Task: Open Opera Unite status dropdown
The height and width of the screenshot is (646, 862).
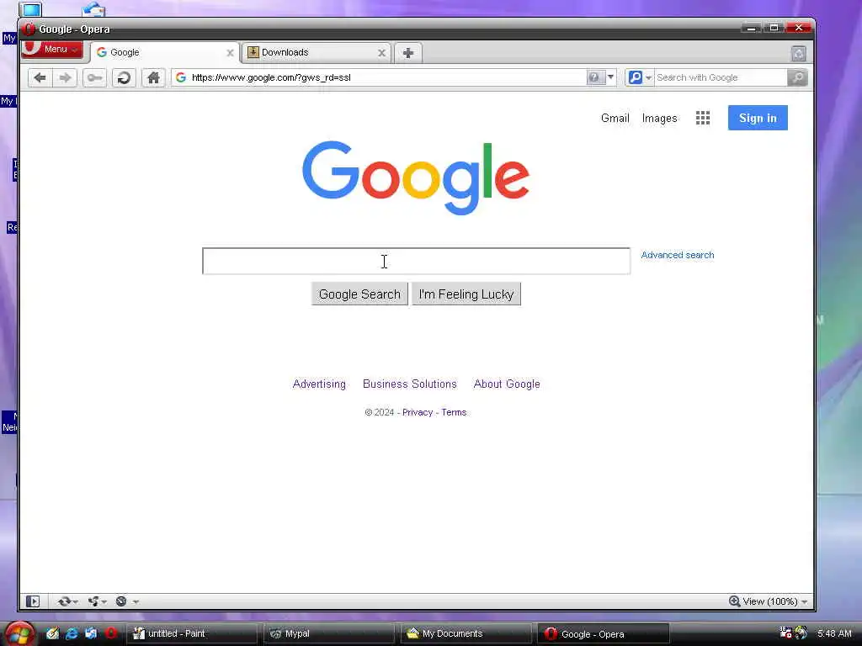Action: point(97,601)
